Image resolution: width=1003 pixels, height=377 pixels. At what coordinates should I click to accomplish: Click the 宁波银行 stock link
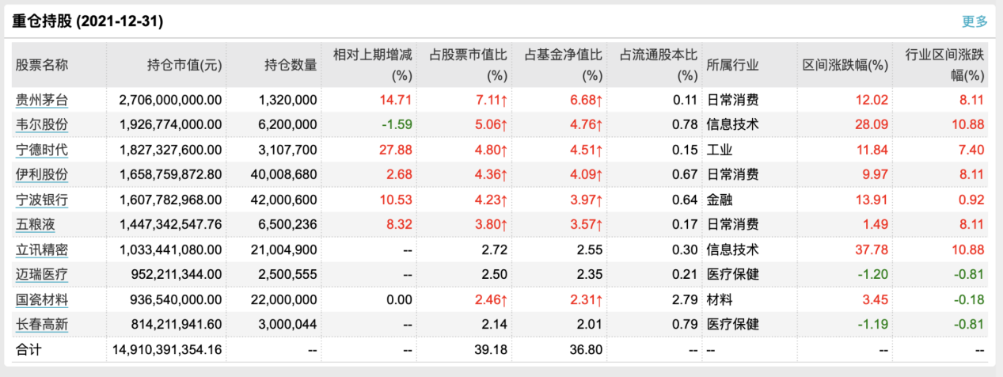pos(42,200)
